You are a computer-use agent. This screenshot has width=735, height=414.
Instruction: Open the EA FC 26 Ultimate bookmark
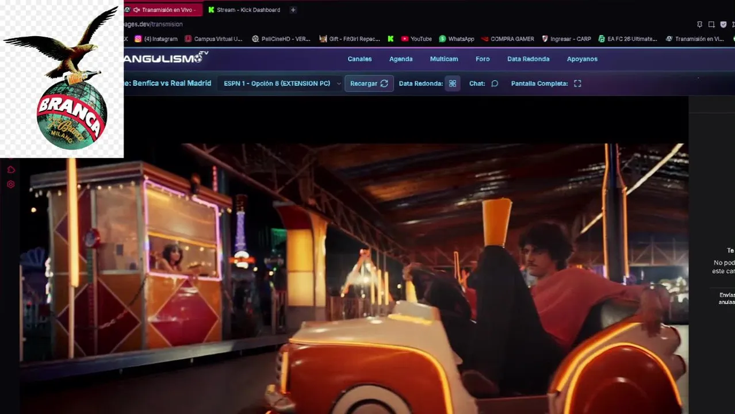627,39
